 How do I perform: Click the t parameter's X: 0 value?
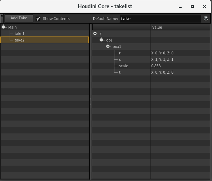click(x=154, y=72)
